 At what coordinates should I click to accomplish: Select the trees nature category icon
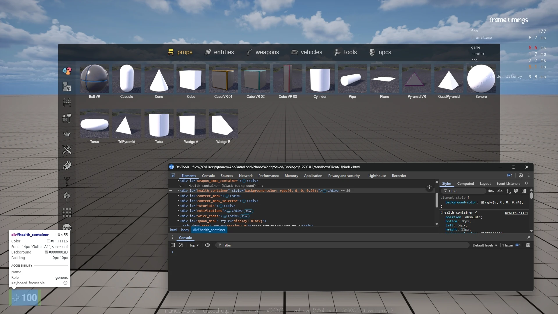tap(67, 197)
